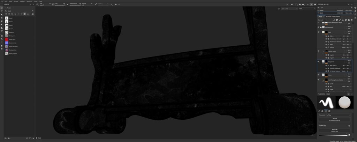Add a folder in the Layers toolbar
The height and width of the screenshot is (142, 357).
(x=349, y=20)
